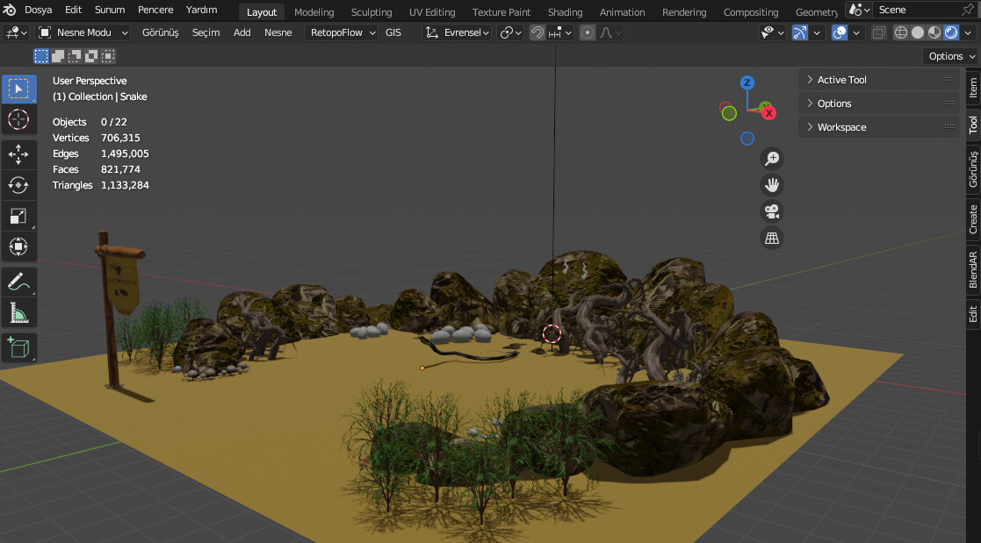Switch to the Sculpting workspace tab
This screenshot has width=981, height=543.
click(371, 11)
